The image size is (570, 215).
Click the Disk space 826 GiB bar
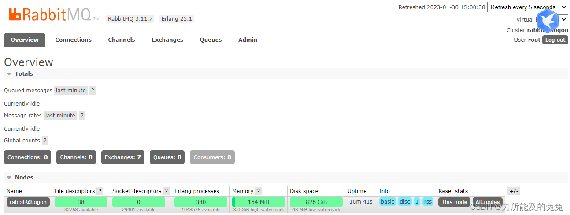[x=316, y=202]
